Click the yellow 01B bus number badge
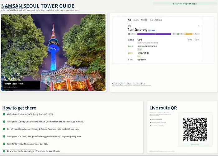The width and height of the screenshot is (218, 156). coord(139,56)
